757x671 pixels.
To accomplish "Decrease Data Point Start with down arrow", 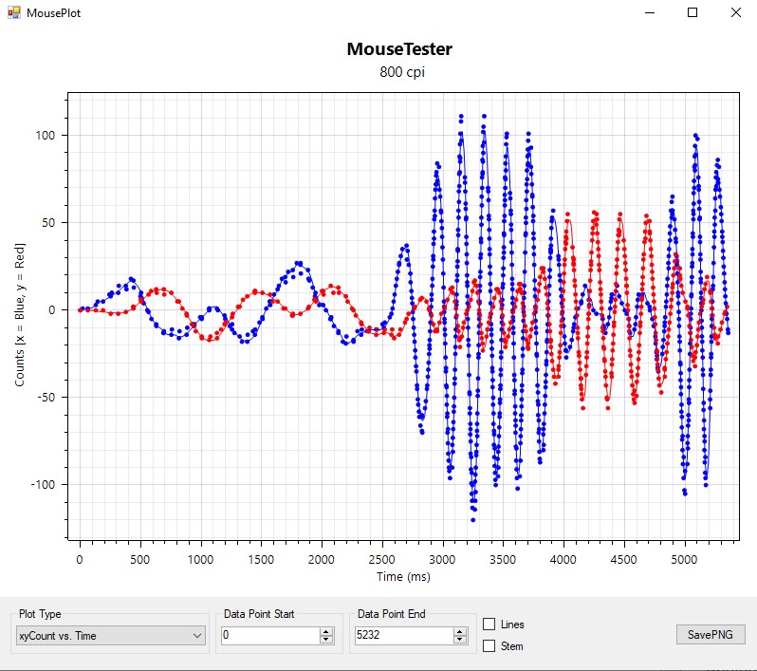I will tap(326, 640).
